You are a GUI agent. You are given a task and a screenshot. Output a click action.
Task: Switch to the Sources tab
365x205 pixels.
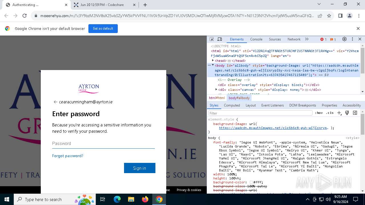click(275, 39)
